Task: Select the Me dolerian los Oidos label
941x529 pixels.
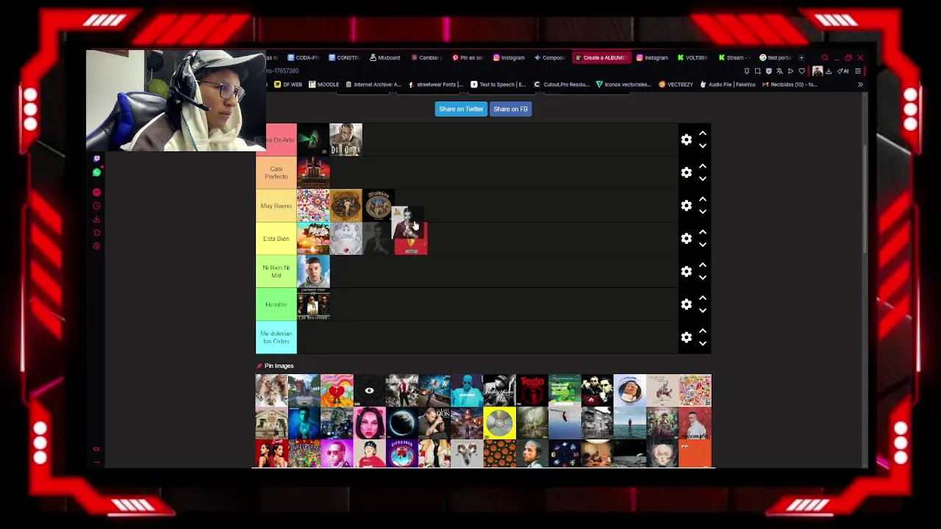Action: pyautogui.click(x=276, y=337)
